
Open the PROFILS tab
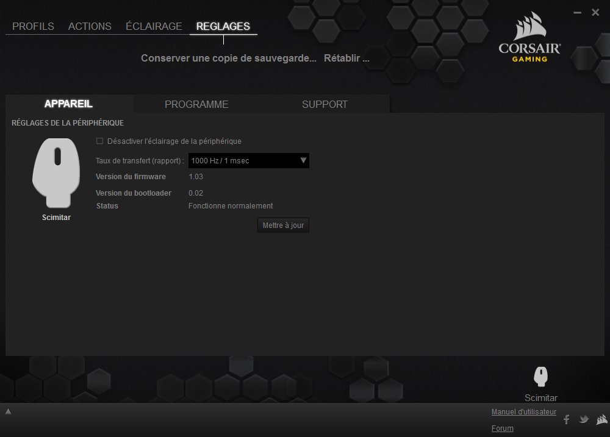point(33,26)
